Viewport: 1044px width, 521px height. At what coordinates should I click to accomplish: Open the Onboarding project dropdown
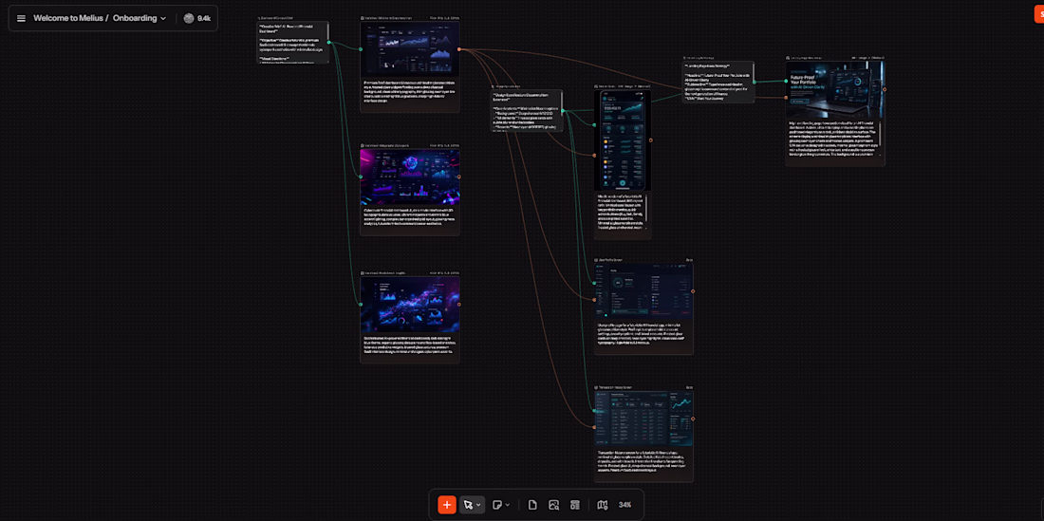point(140,18)
